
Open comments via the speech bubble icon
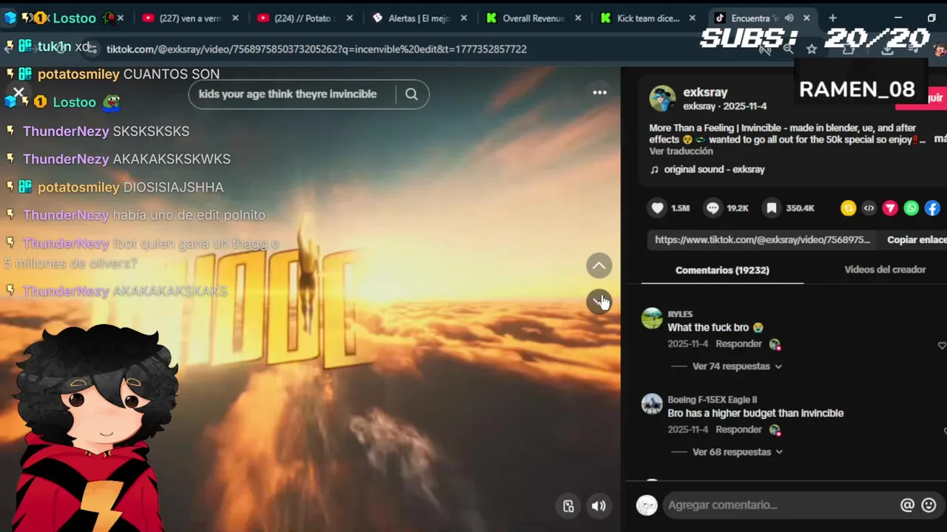tap(712, 208)
